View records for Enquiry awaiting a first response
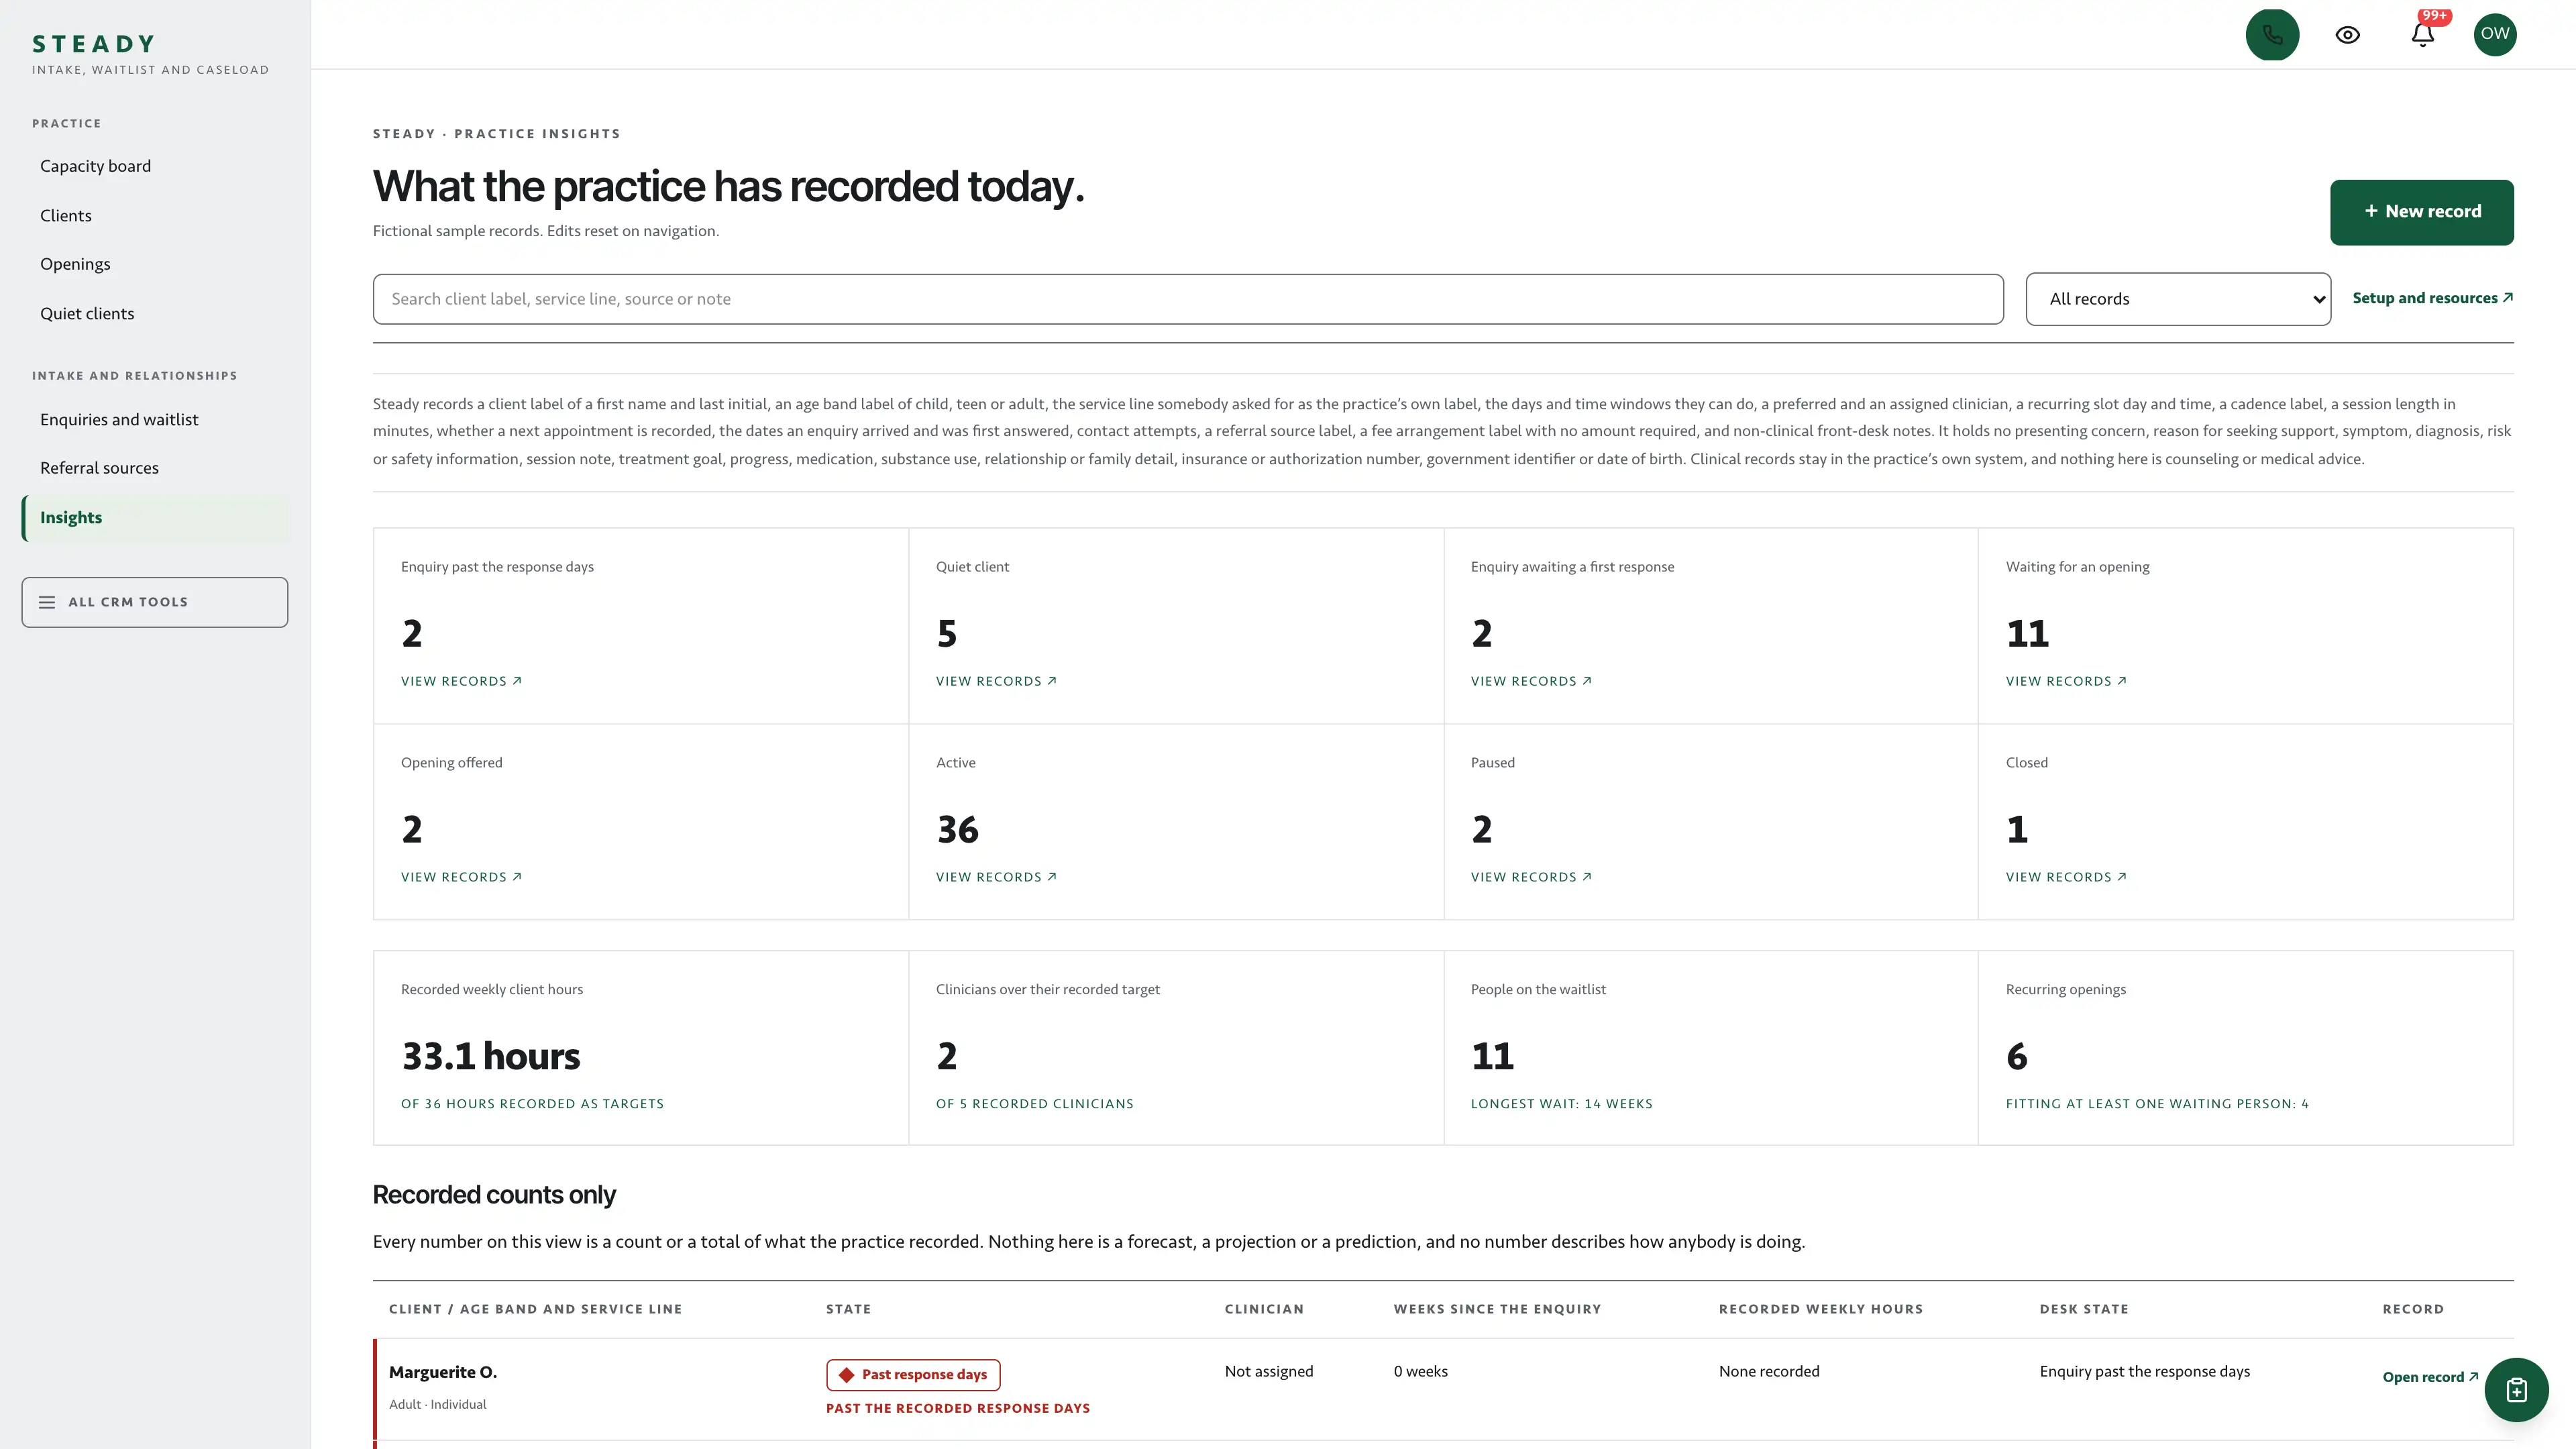2576x1449 pixels. pos(1531,681)
